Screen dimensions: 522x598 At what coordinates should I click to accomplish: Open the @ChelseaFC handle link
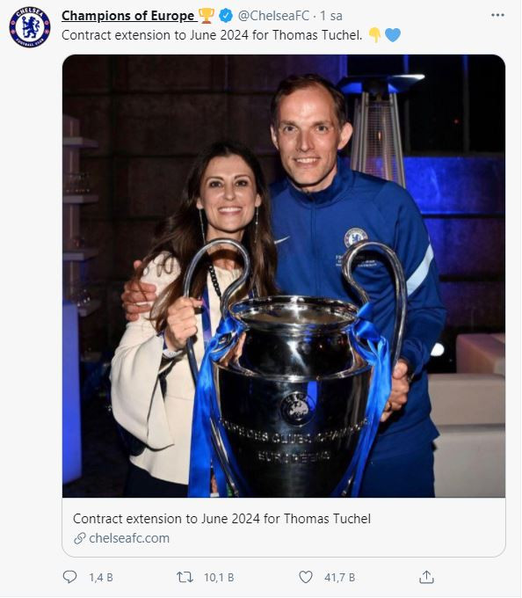pos(273,16)
